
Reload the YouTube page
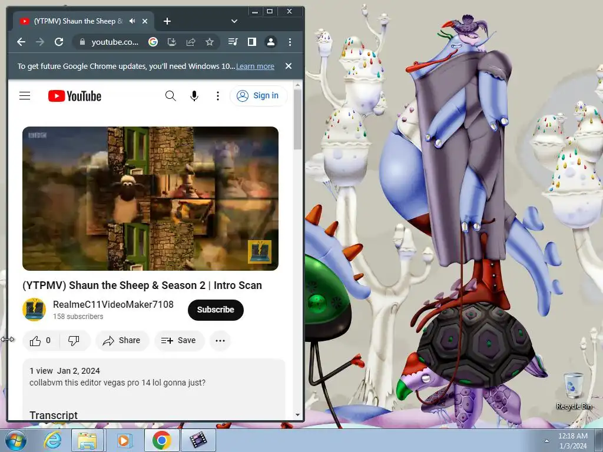[59, 42]
